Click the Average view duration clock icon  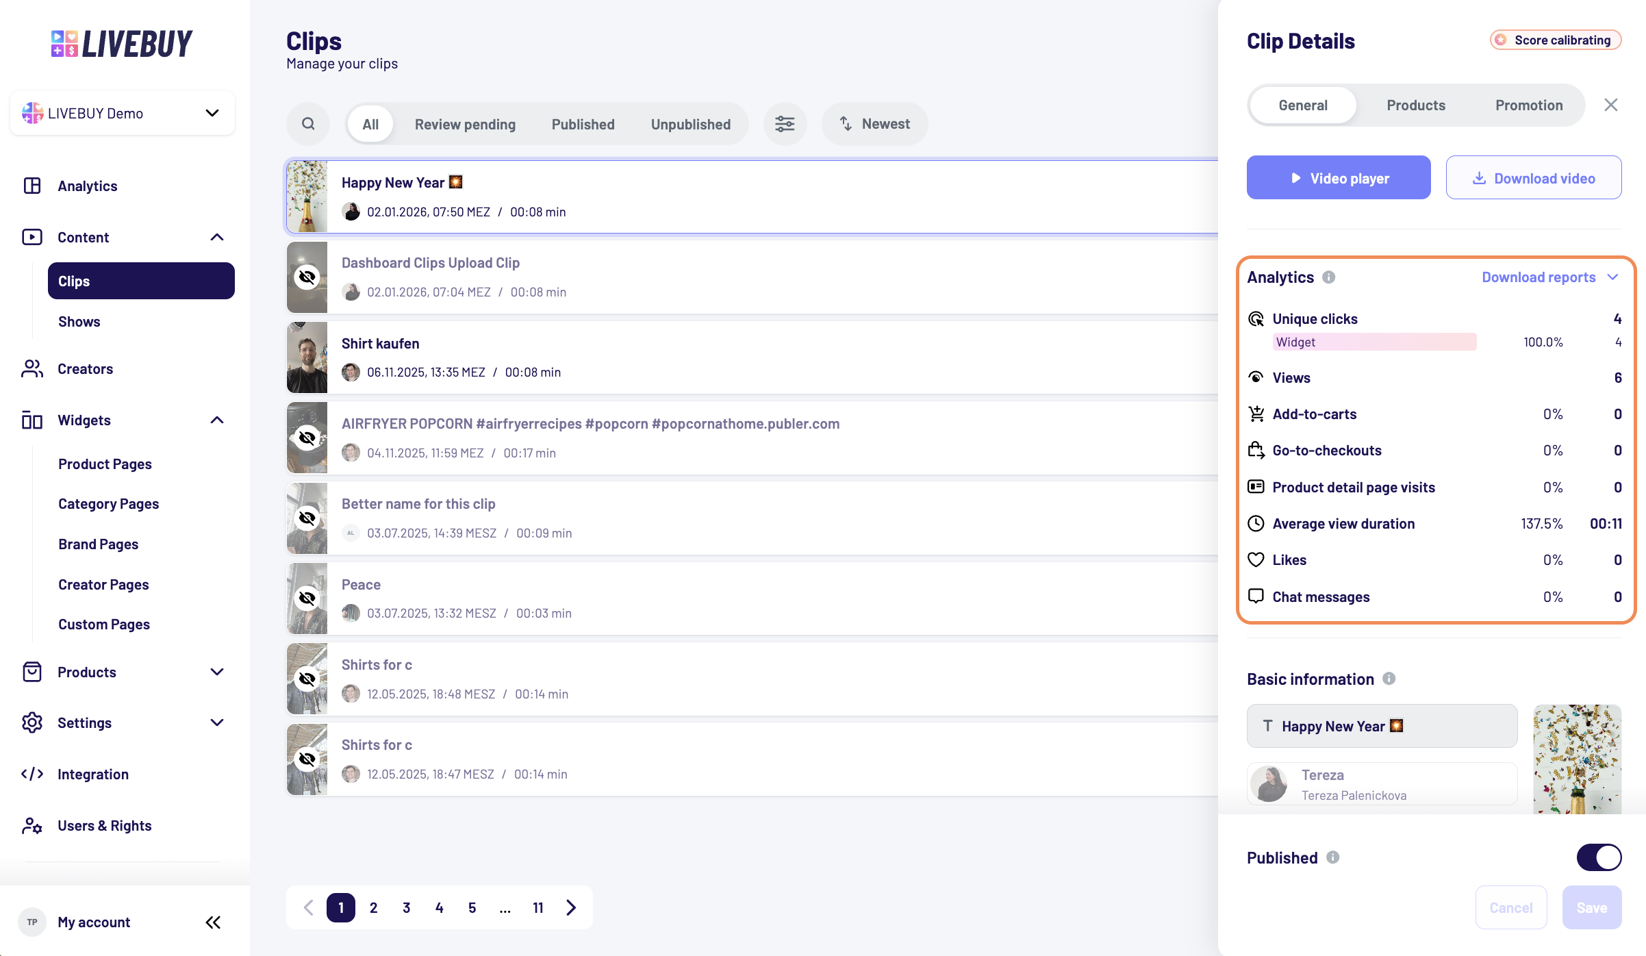point(1256,523)
